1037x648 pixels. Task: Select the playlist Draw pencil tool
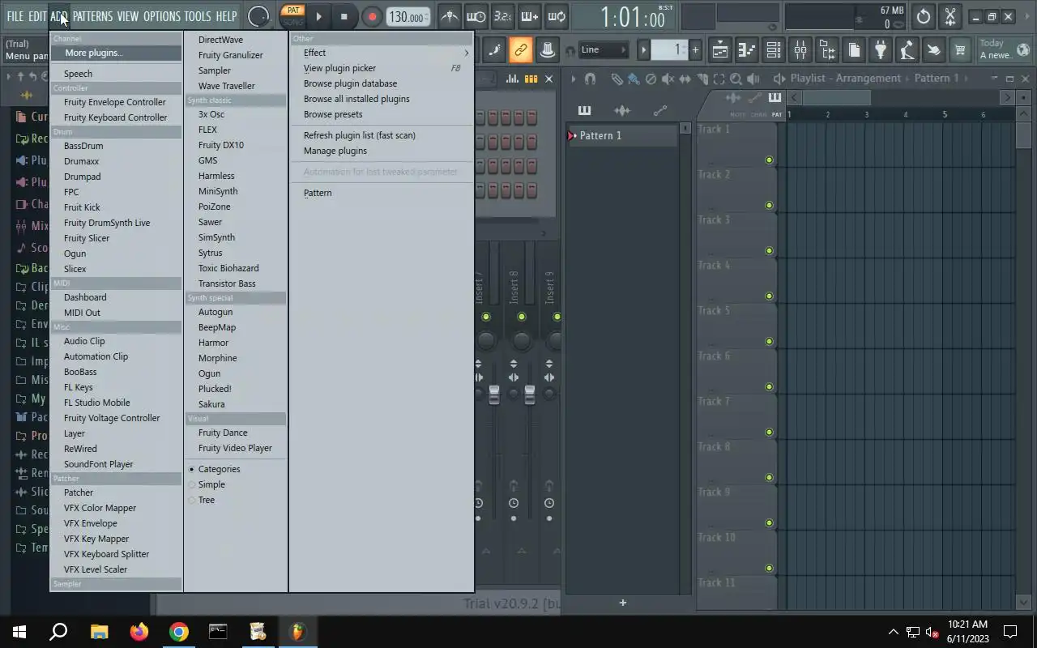[617, 79]
